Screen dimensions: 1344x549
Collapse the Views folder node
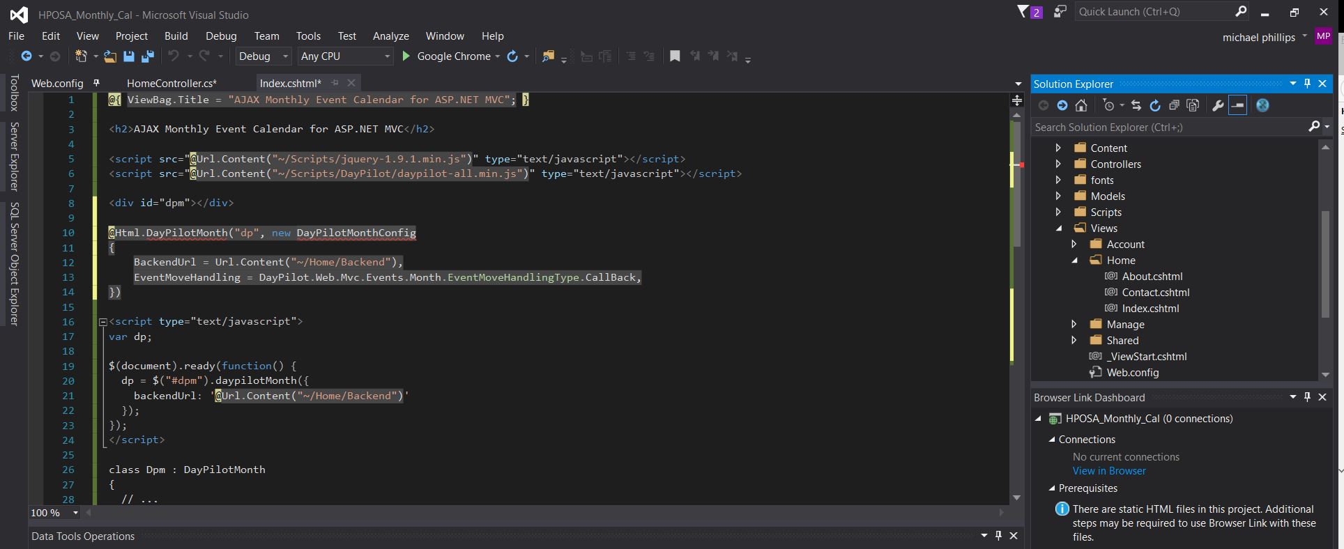(1059, 229)
